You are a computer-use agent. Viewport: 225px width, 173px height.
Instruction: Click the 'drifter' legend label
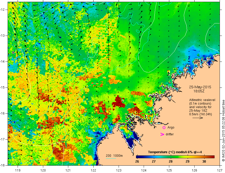tap(170, 134)
